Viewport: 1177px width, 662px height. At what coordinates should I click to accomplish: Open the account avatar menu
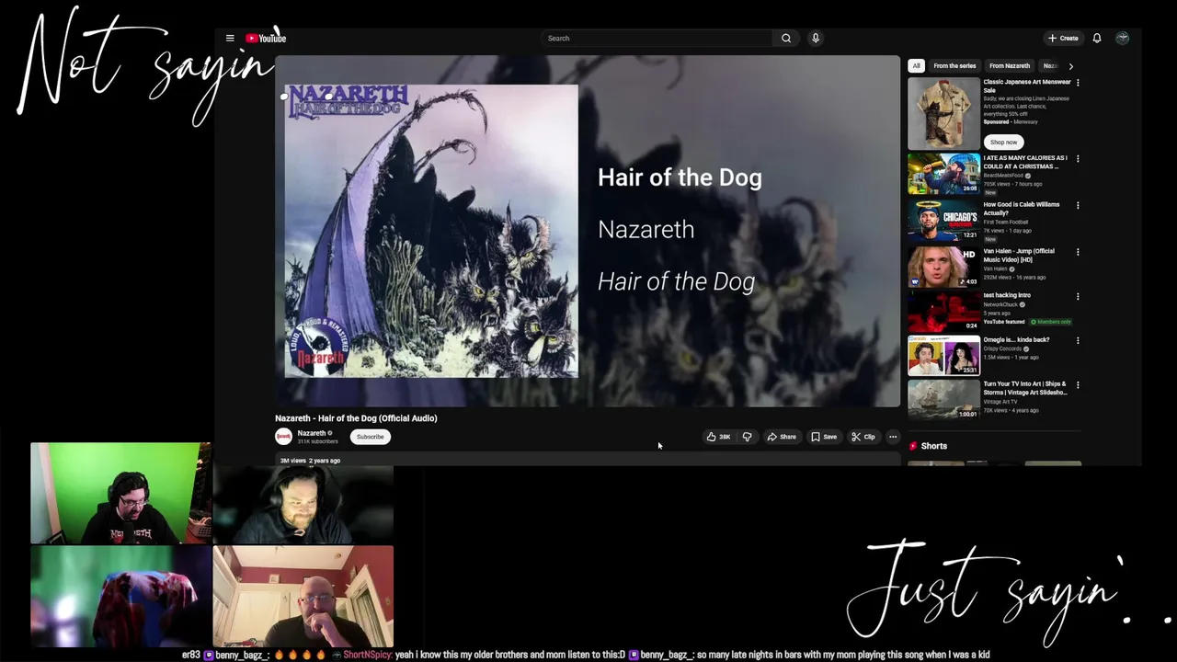[x=1122, y=38]
